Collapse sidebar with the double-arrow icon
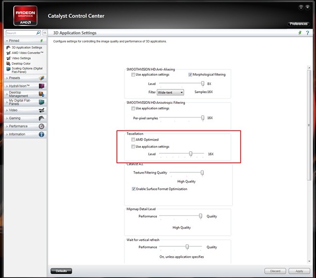Screen dimensions: 316x278 [45, 33]
